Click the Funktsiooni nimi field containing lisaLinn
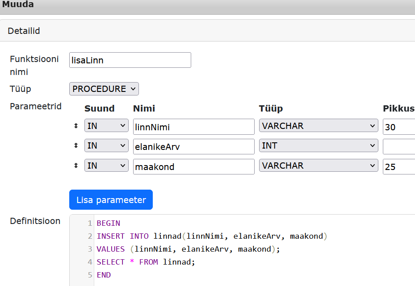The height and width of the screenshot is (286, 415). [130, 60]
